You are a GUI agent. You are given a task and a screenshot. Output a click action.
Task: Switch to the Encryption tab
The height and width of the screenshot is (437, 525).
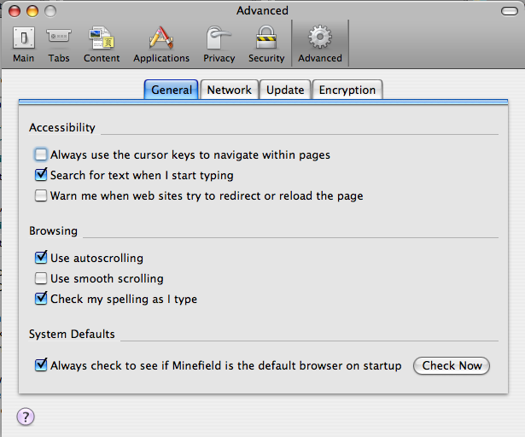[x=347, y=90]
